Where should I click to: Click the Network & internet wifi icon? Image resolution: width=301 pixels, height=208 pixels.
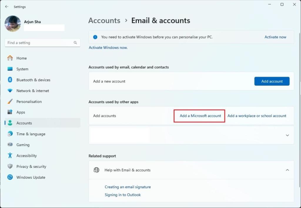point(10,90)
